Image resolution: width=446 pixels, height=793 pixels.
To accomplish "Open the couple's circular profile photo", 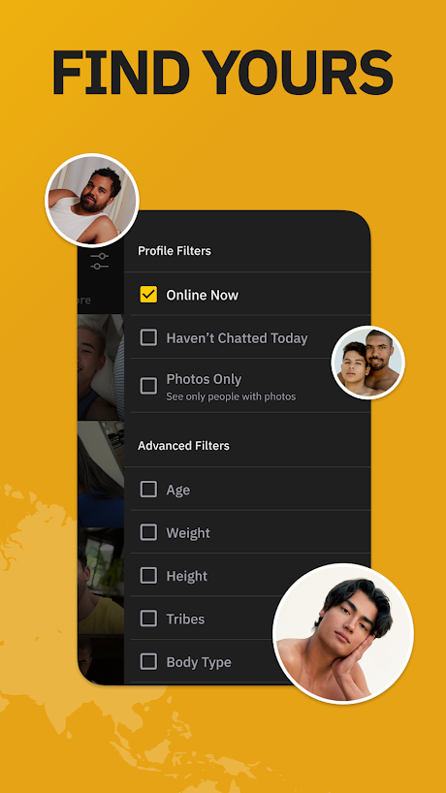I will (x=368, y=363).
